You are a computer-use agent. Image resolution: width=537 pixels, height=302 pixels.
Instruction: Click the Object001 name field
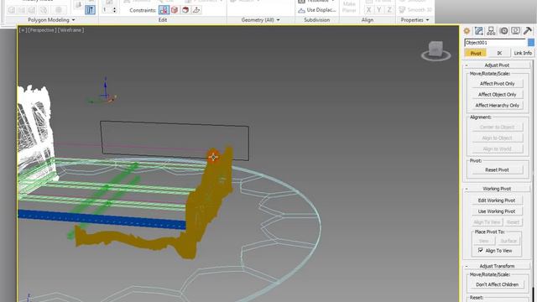[495, 43]
